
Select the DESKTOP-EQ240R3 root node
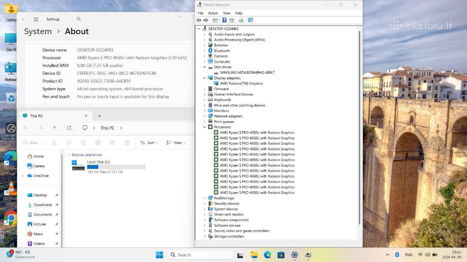click(x=220, y=29)
